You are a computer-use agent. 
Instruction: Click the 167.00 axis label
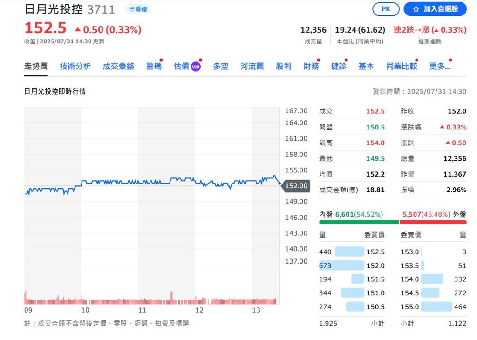coord(296,111)
